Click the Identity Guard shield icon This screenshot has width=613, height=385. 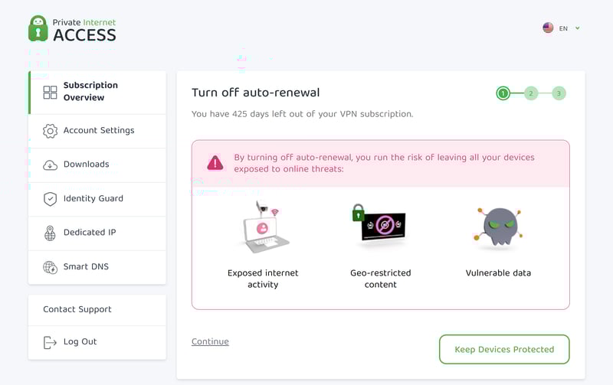50,199
